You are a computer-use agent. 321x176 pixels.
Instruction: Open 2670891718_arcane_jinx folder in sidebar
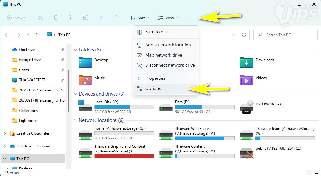[x=39, y=100]
